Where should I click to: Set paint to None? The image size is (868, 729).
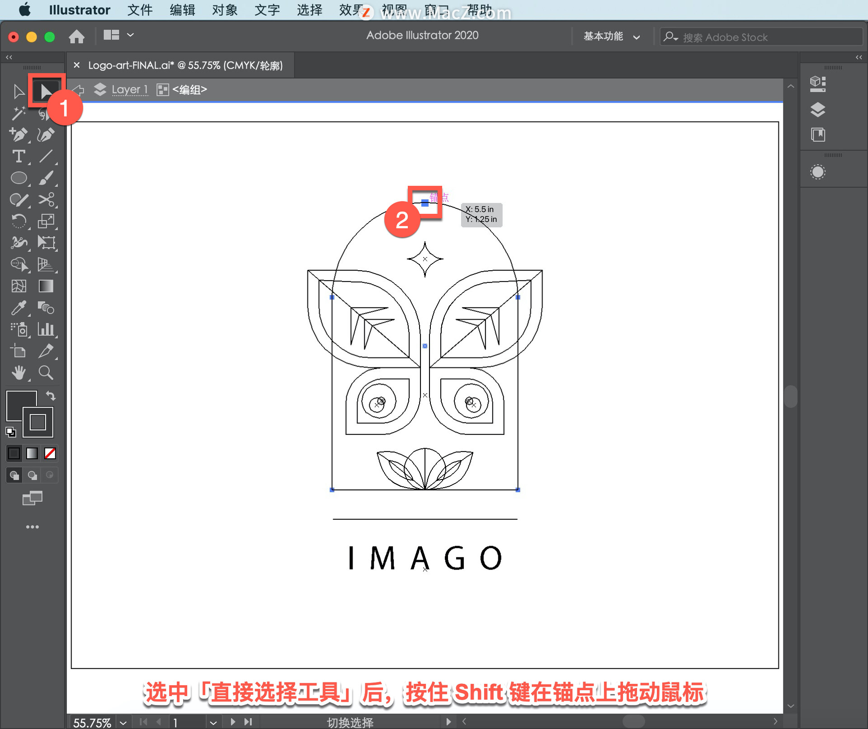[50, 453]
